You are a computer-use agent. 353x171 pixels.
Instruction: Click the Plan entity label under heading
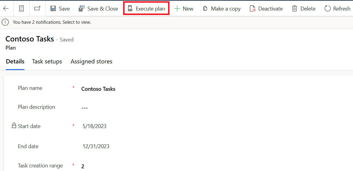coord(11,48)
